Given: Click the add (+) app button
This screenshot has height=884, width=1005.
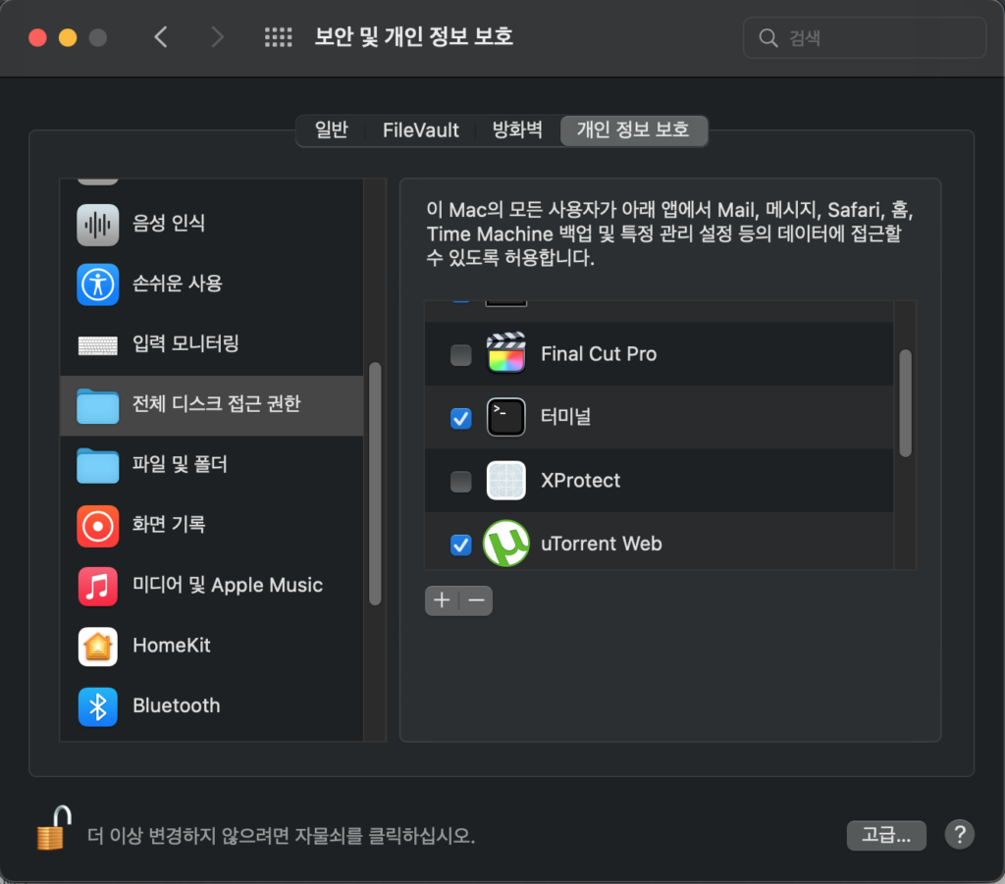Looking at the screenshot, I should pyautogui.click(x=441, y=600).
